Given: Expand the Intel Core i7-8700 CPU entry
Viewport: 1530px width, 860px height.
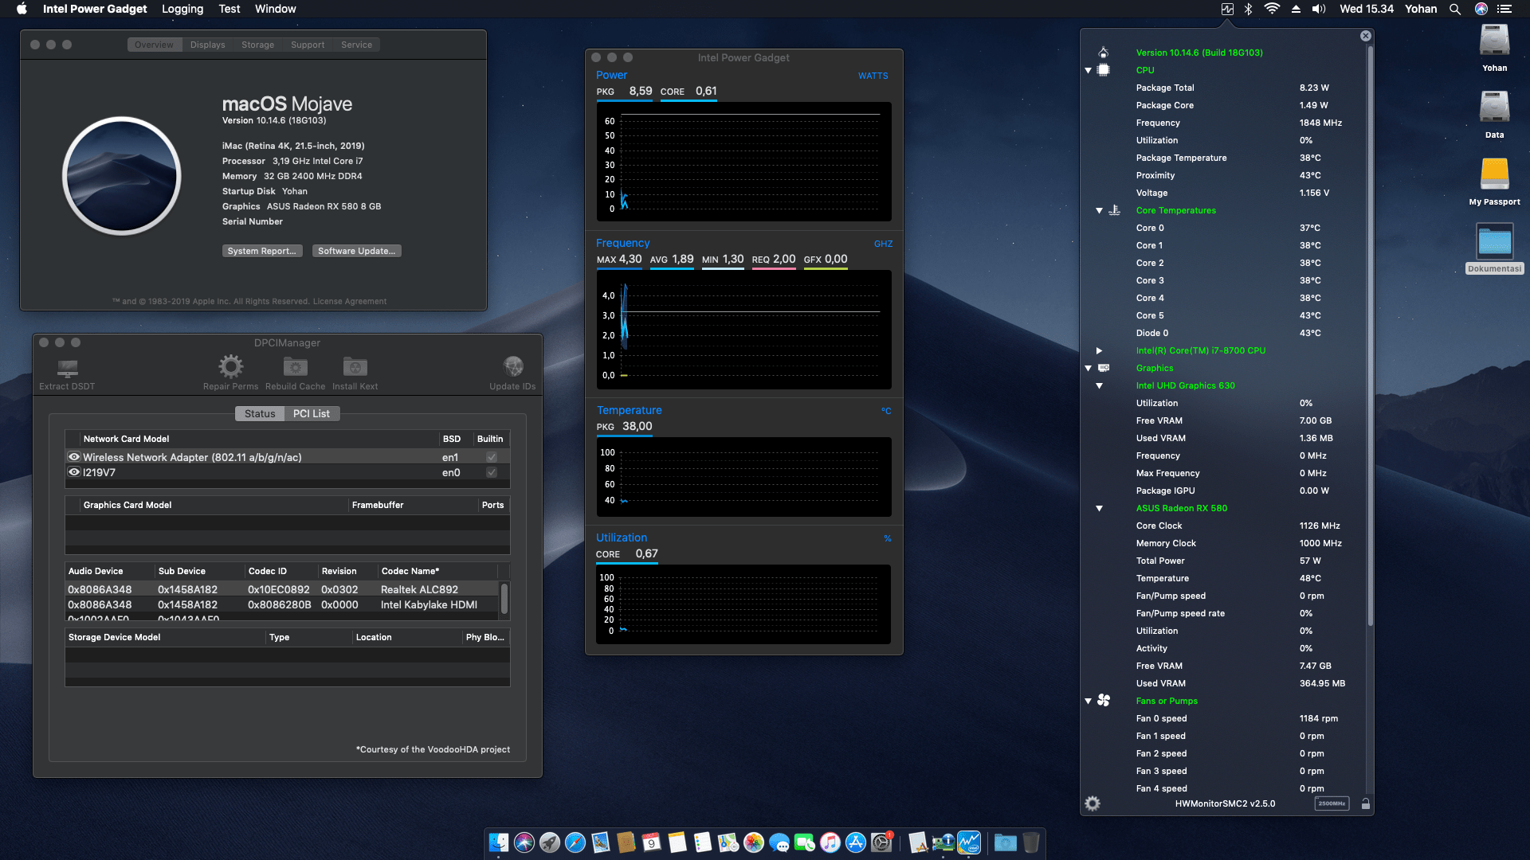Looking at the screenshot, I should coord(1099,350).
